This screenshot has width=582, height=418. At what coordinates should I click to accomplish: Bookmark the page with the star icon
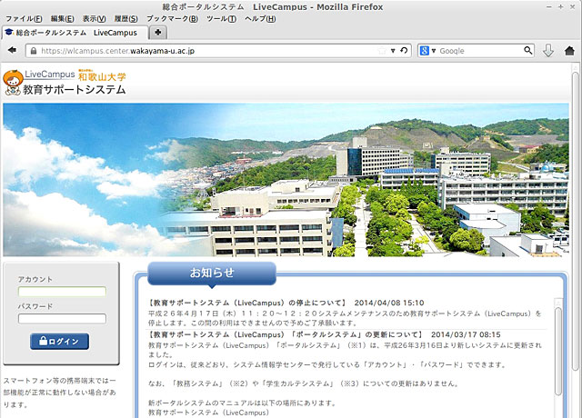pos(382,51)
